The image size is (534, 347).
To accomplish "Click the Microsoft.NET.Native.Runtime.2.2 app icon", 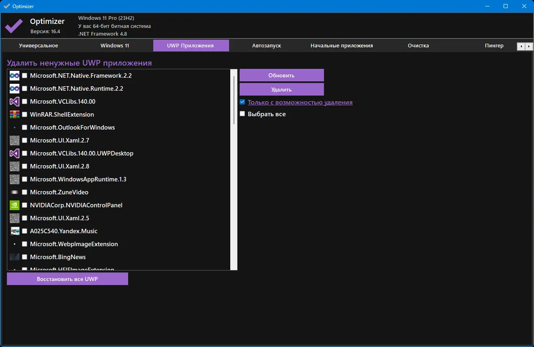I will pos(15,88).
